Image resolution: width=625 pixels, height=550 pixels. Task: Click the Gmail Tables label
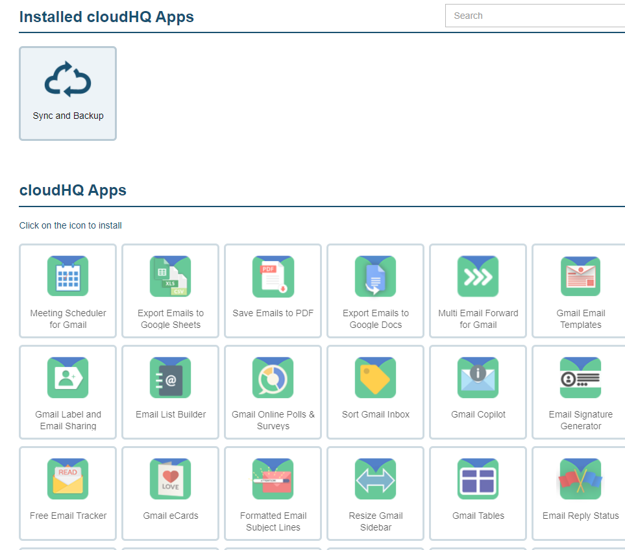coord(478,516)
